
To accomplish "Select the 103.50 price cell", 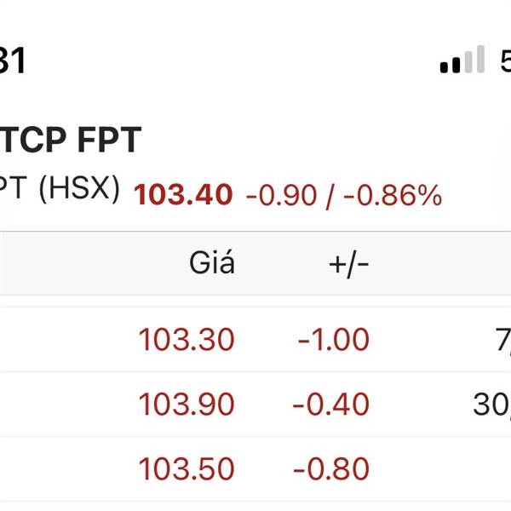I will [187, 469].
